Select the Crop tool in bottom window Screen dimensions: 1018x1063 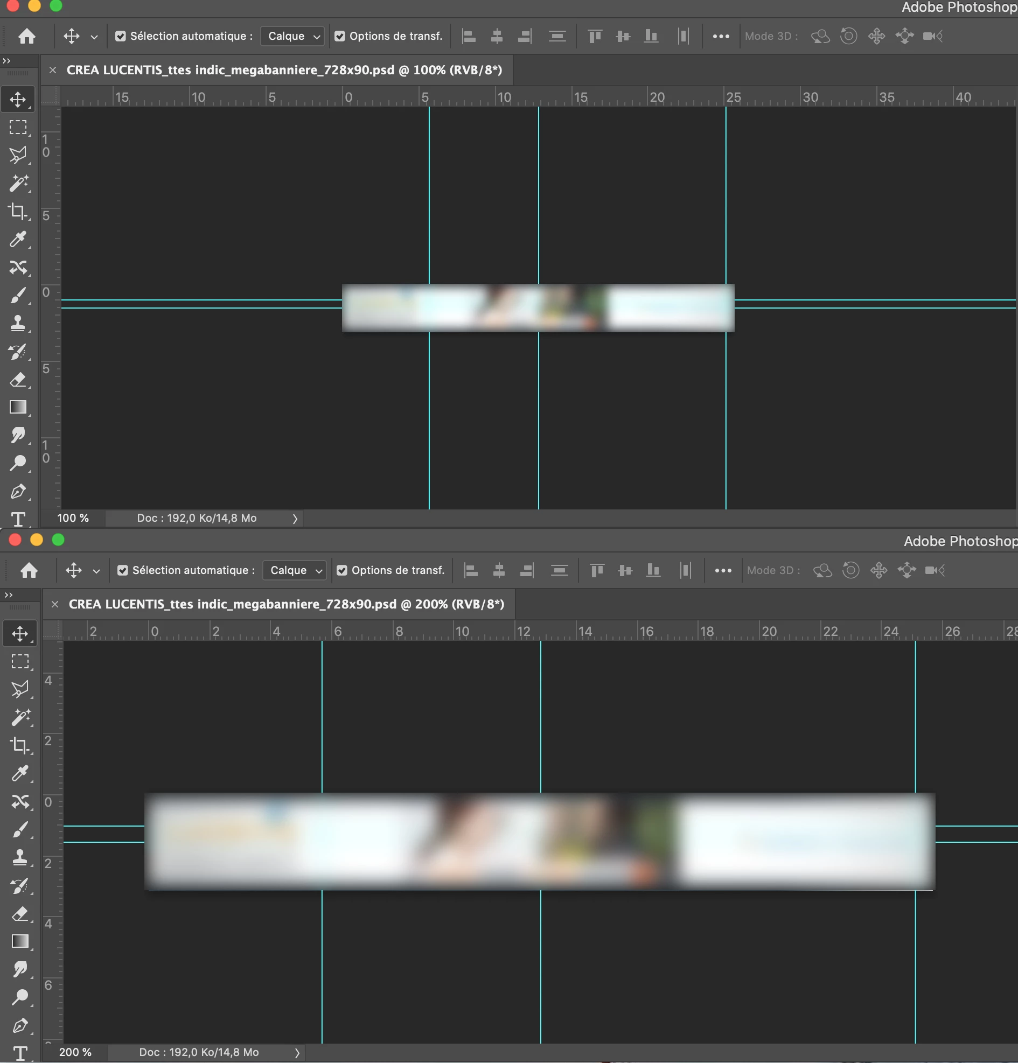pos(20,746)
